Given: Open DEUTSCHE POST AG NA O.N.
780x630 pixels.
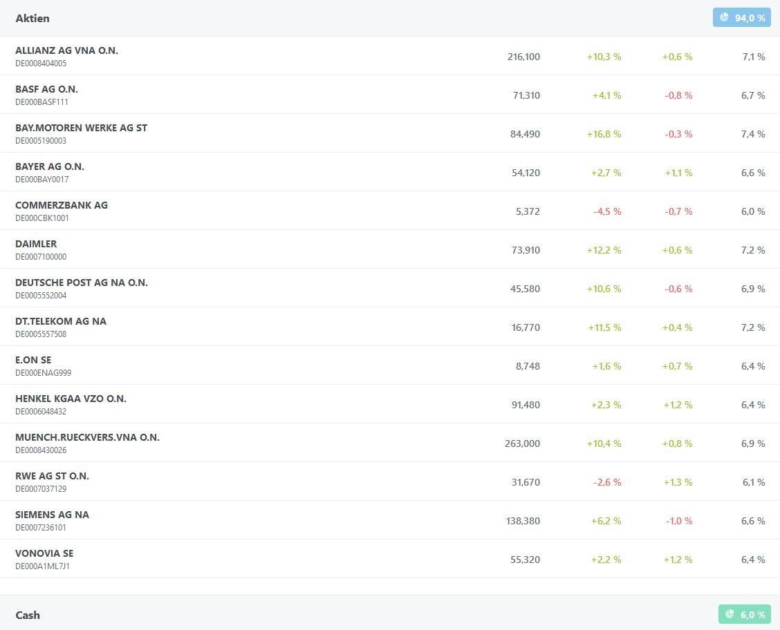Looking at the screenshot, I should click(82, 283).
